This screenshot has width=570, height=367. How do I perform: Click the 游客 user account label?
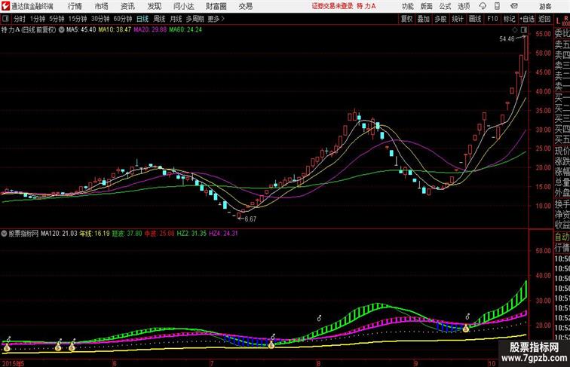tap(545, 6)
